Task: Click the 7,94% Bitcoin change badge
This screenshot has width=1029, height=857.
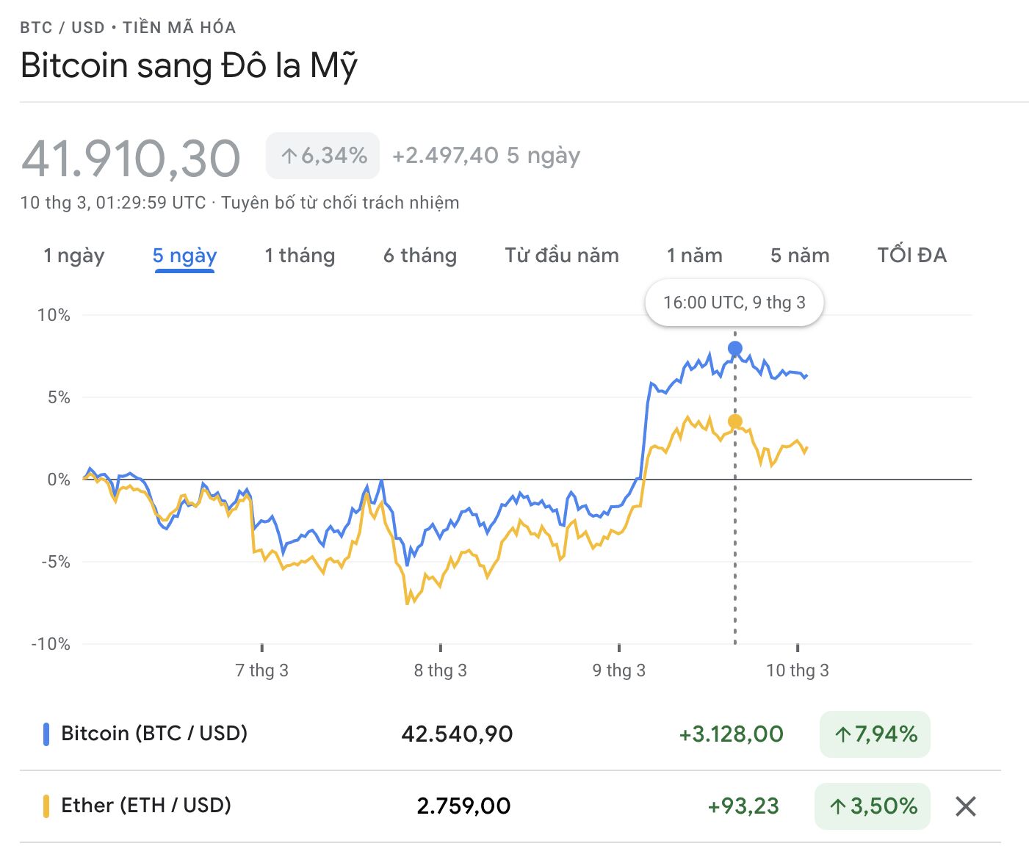Action: (875, 734)
